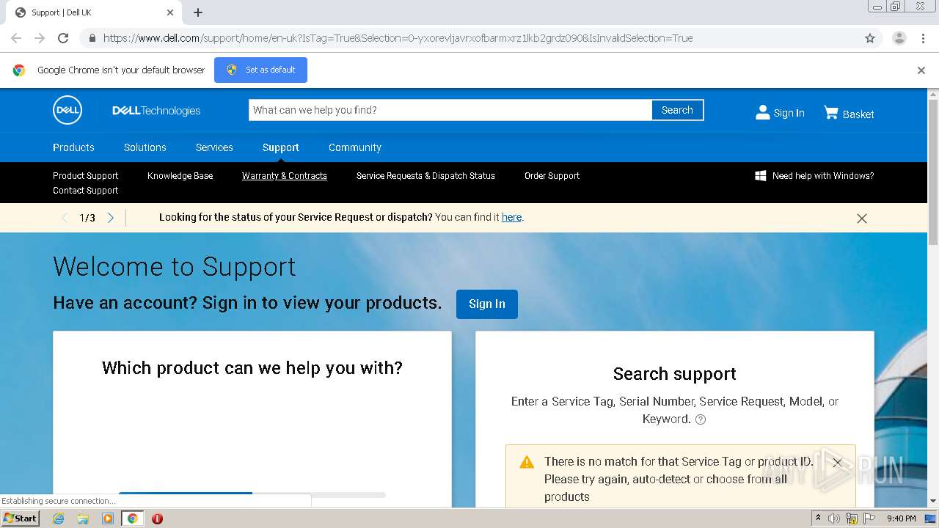Dismiss the default browser infobar
The image size is (939, 528).
pos(921,70)
